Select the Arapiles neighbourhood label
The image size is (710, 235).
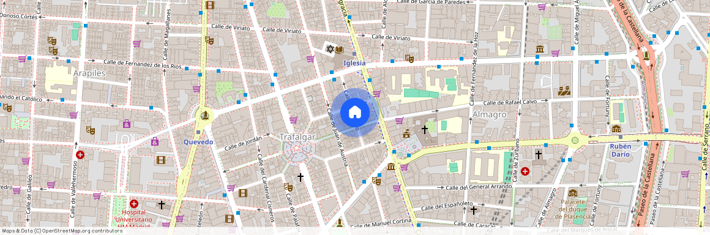click(x=89, y=73)
